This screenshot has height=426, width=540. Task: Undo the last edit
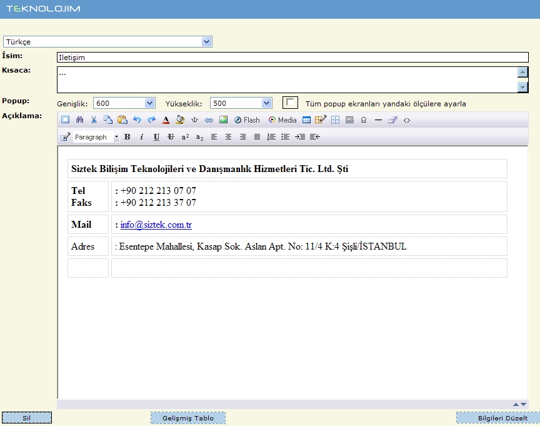pos(137,119)
